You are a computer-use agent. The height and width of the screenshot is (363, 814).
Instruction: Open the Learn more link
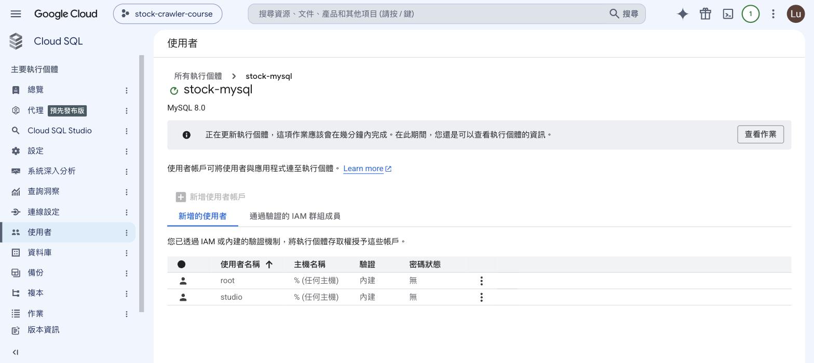click(x=368, y=169)
